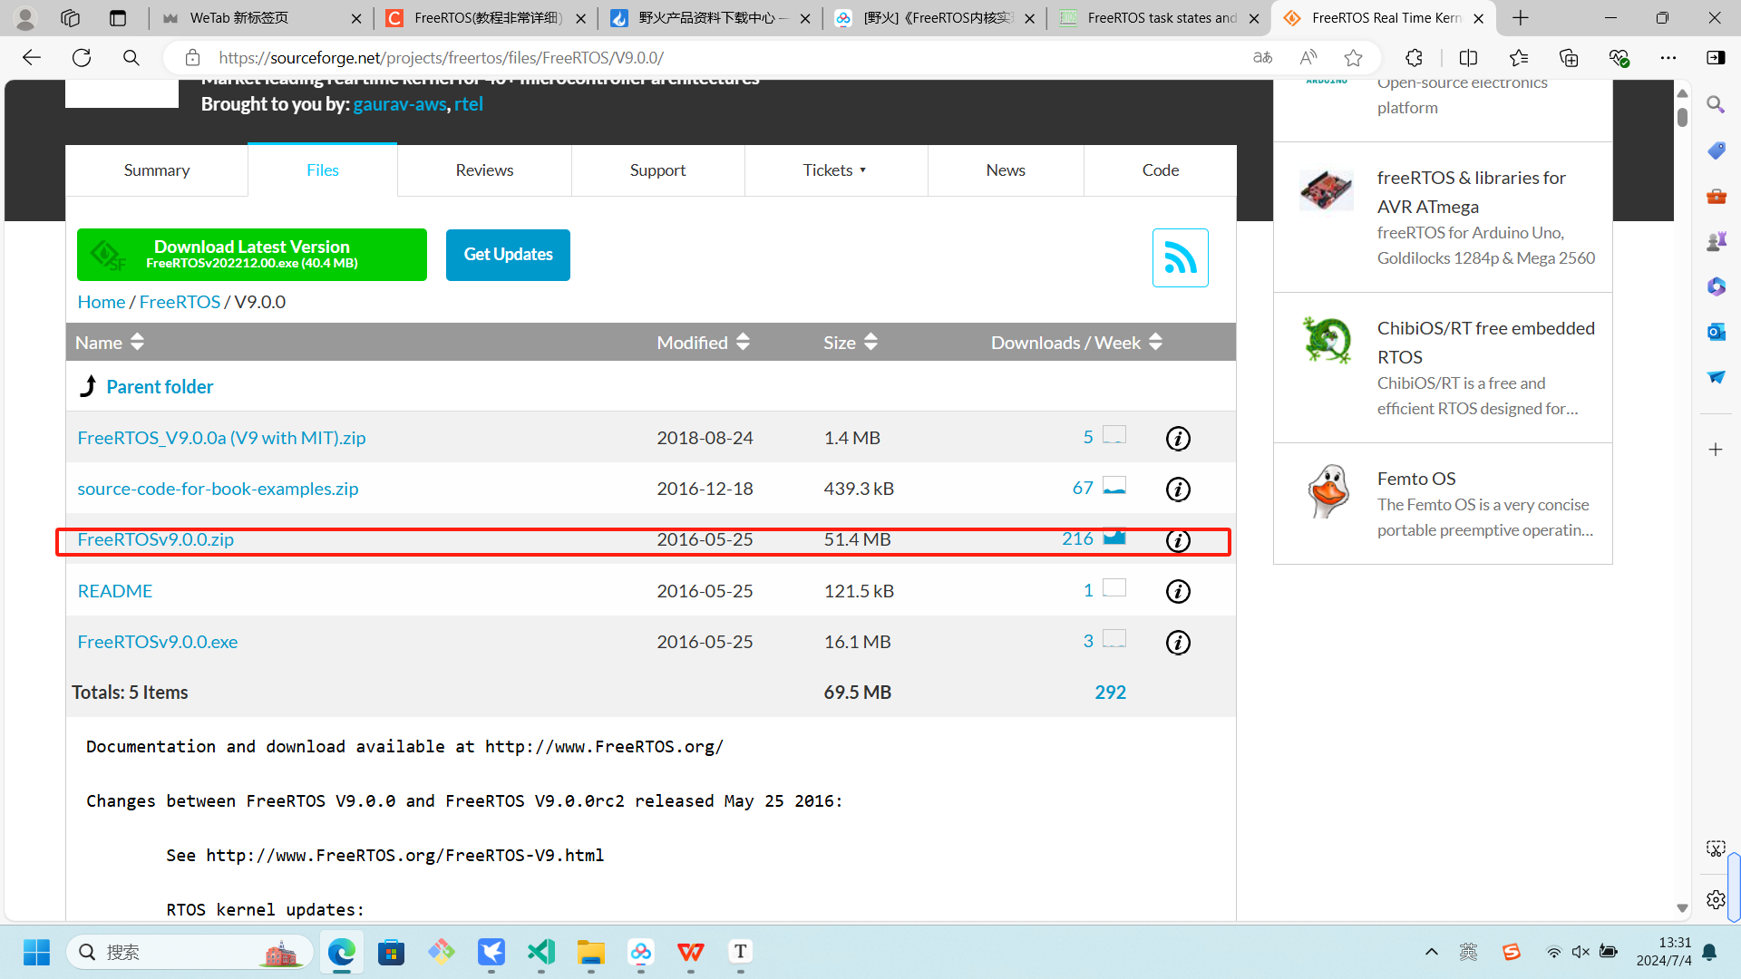Expand the Tickets dropdown menu
1741x979 pixels.
point(834,170)
